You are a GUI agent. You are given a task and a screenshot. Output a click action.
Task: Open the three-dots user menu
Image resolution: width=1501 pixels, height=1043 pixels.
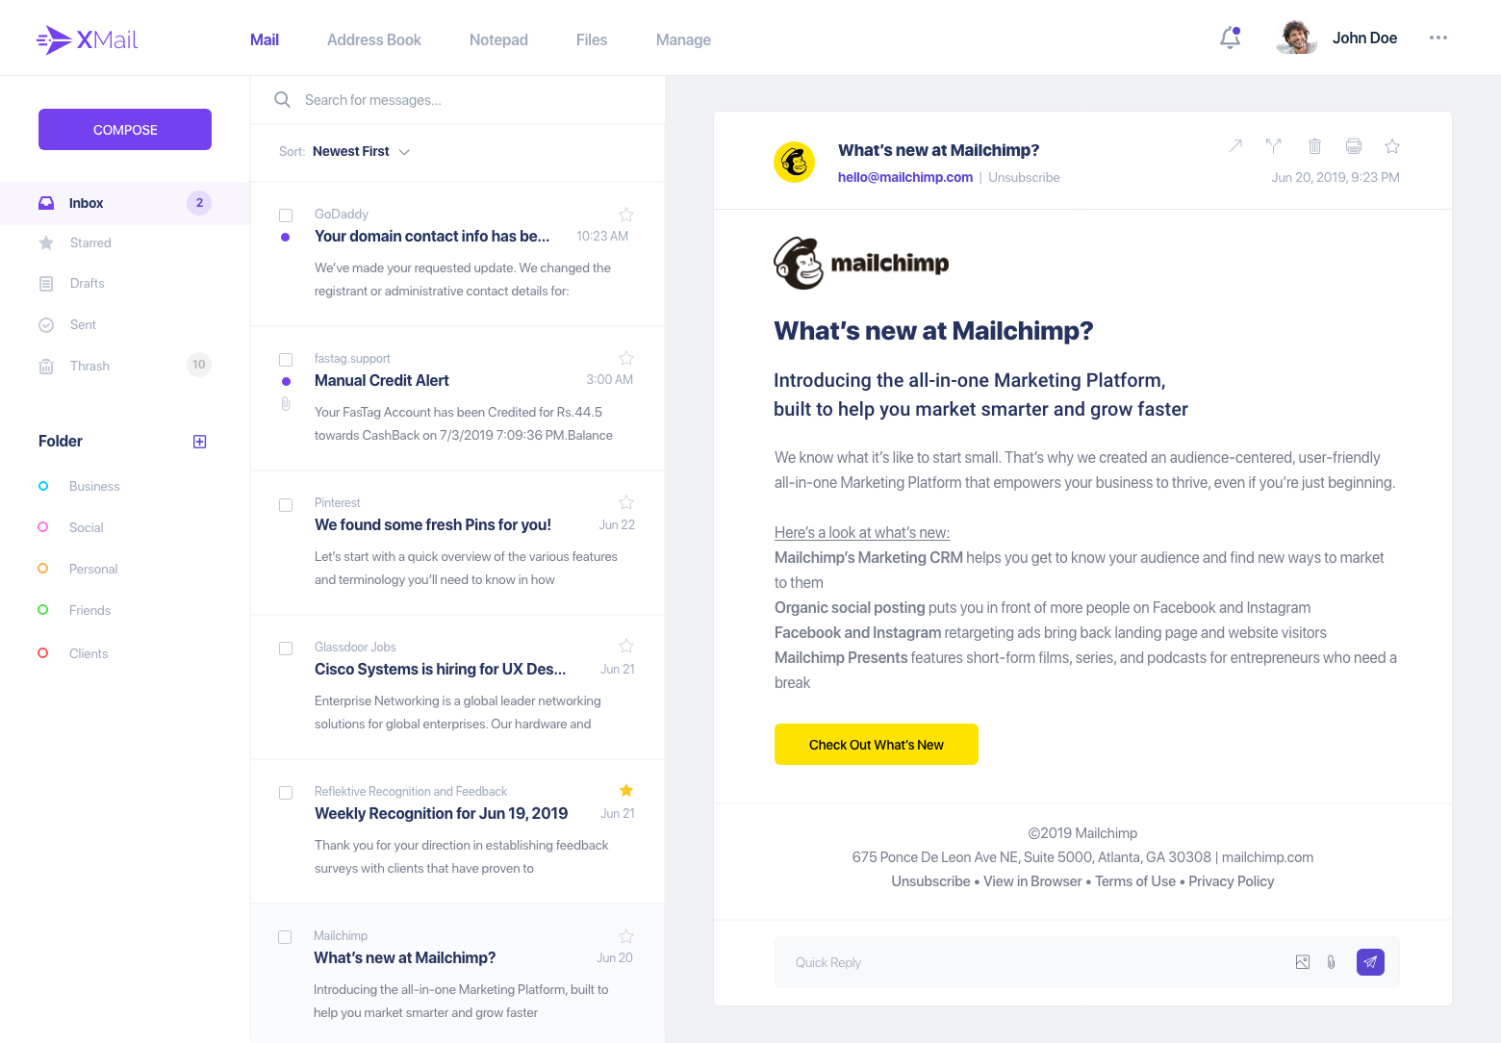[1438, 38]
